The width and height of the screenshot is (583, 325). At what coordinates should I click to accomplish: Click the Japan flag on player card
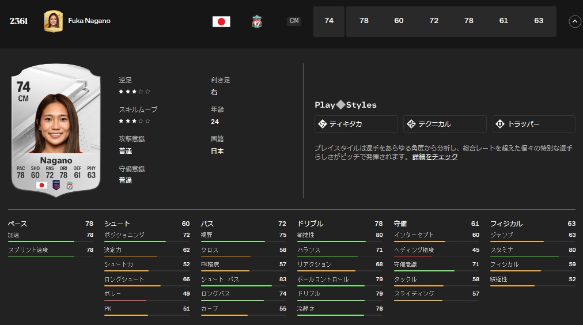pos(41,185)
